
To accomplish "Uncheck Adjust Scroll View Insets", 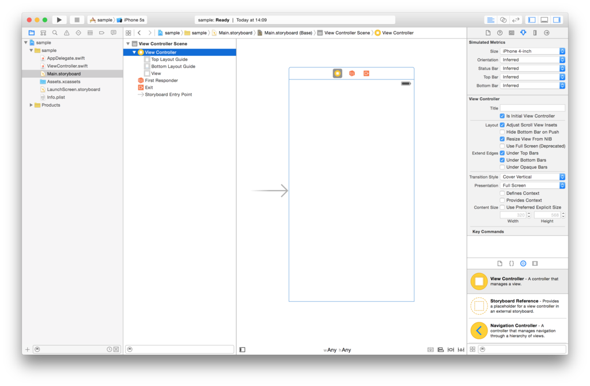I will click(502, 125).
